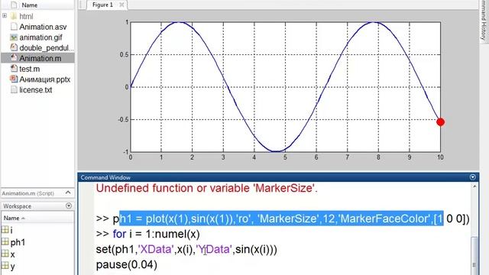Select the animation.gif file
The height and width of the screenshot is (275, 489).
40,37
